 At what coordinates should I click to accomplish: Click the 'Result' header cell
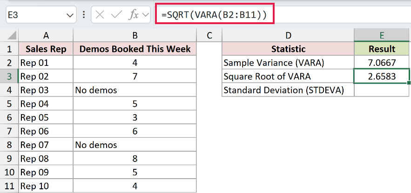pos(382,49)
